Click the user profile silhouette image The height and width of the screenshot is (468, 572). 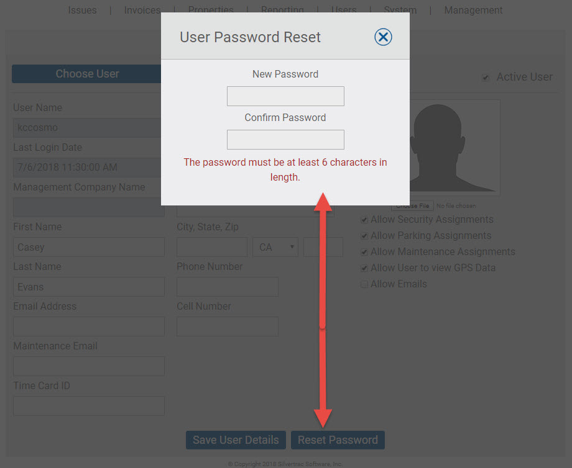454,148
